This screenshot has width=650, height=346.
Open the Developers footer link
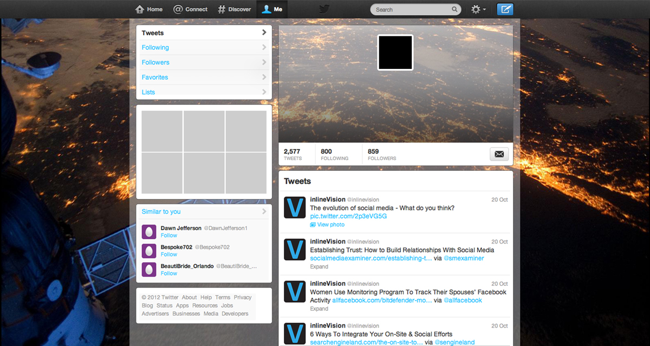(235, 313)
